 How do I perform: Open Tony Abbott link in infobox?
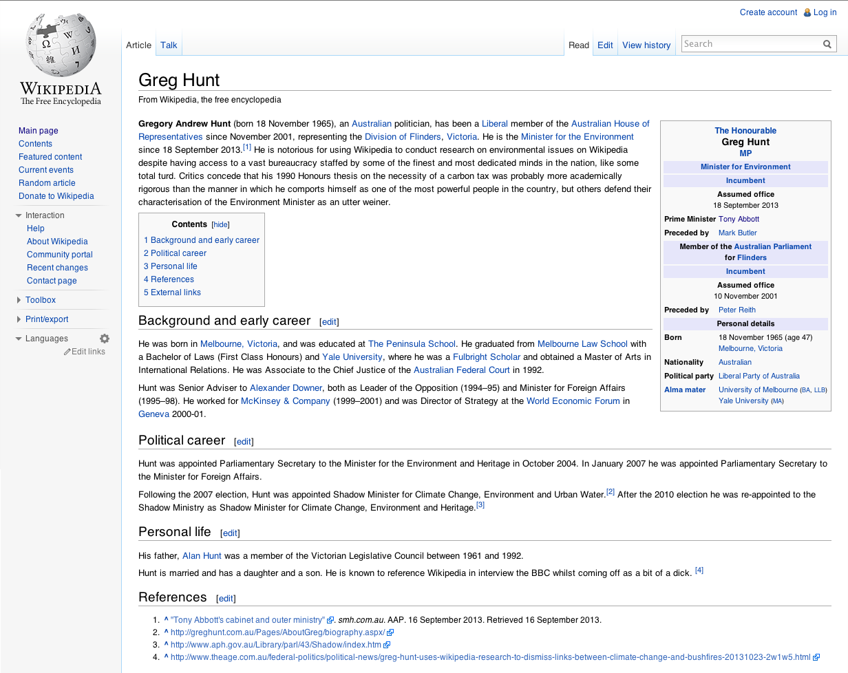tap(739, 219)
